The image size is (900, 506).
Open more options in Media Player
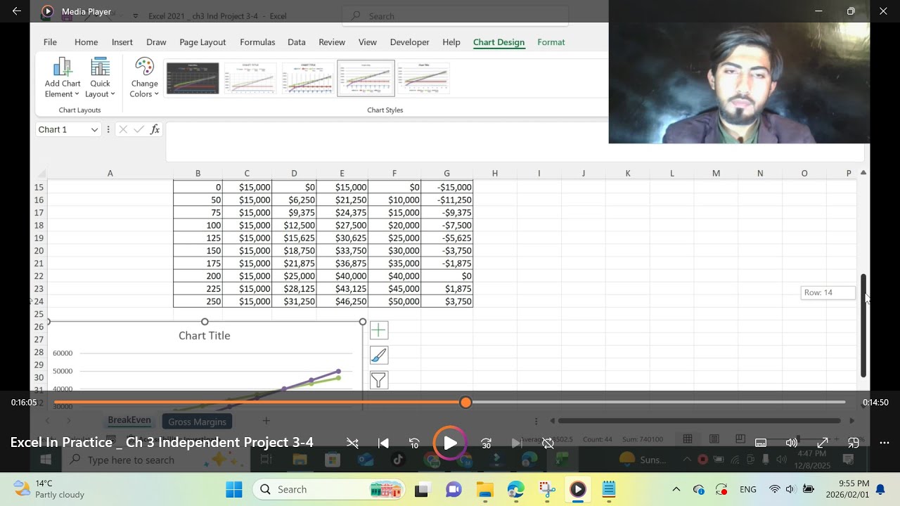[885, 443]
